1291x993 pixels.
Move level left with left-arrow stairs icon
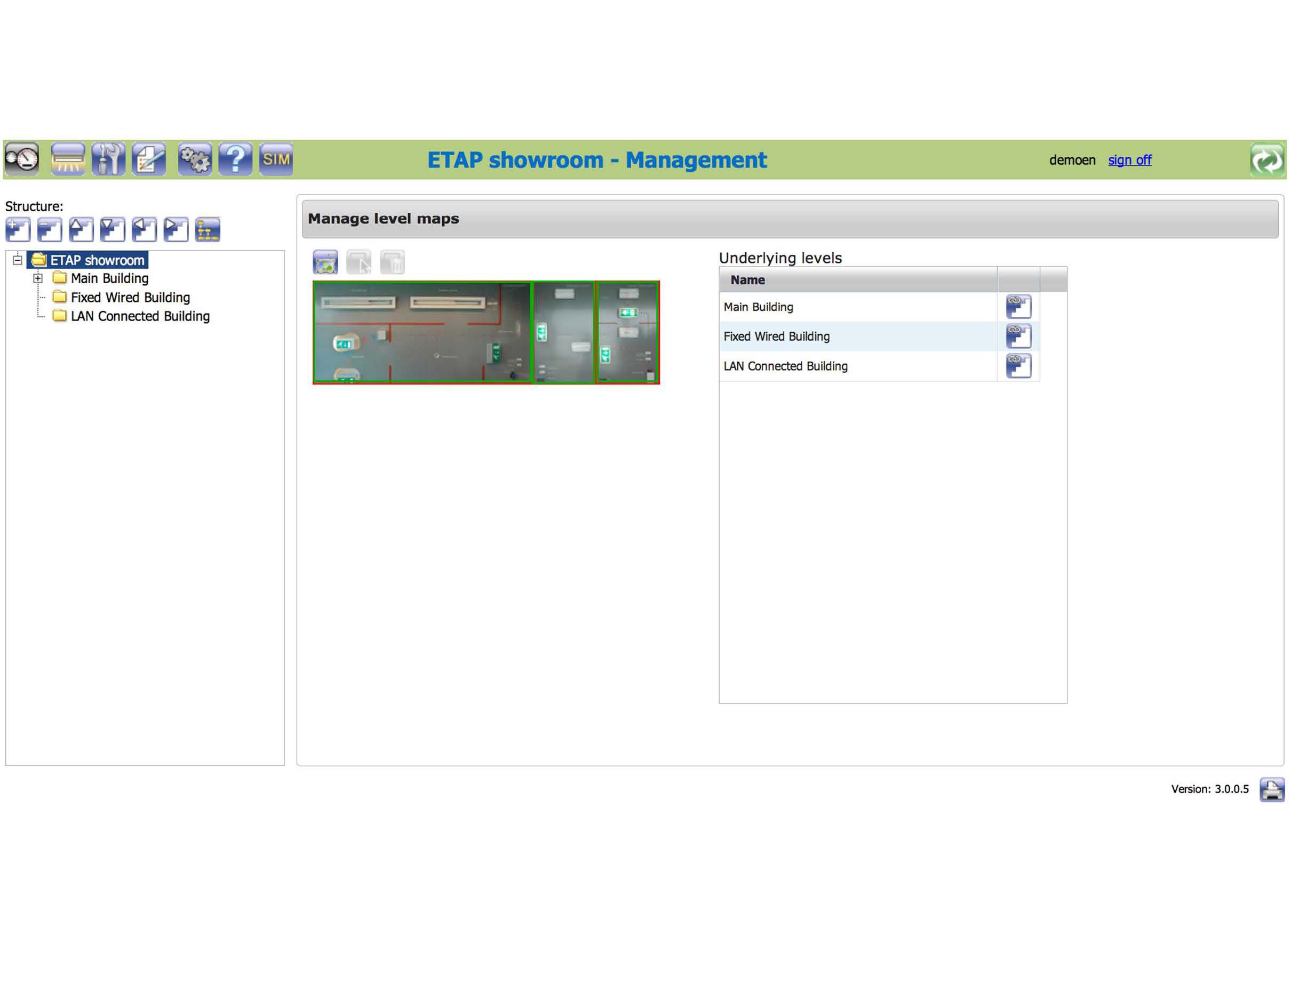pyautogui.click(x=144, y=230)
